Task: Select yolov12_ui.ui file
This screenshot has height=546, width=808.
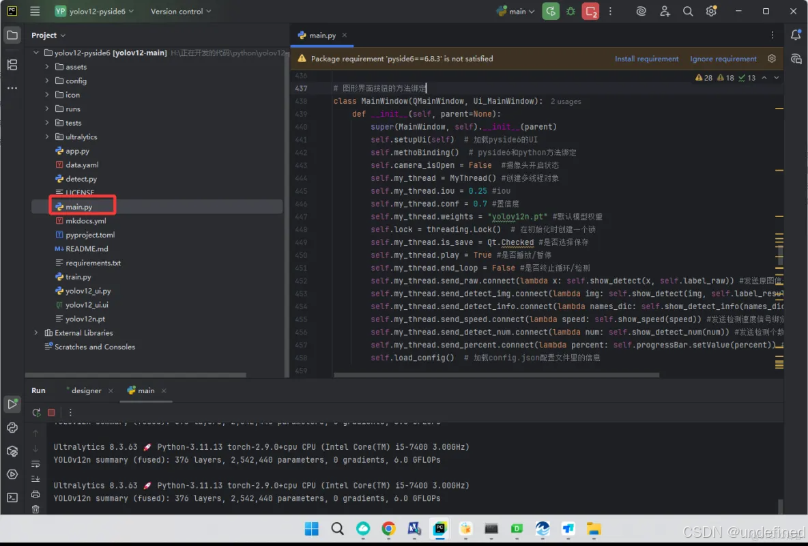Action: pos(87,304)
